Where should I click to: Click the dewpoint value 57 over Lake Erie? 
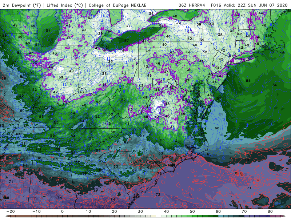pos(127,41)
